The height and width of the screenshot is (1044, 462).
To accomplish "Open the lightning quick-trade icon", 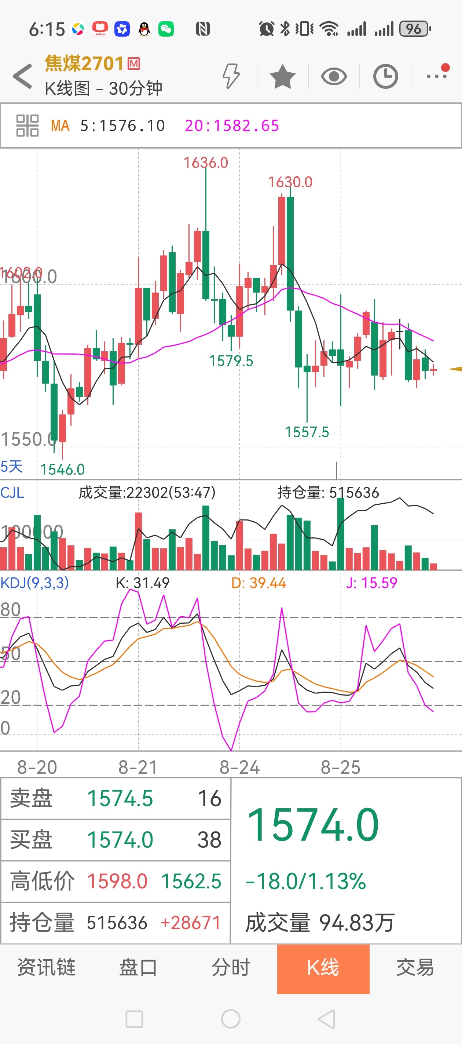I will click(231, 76).
